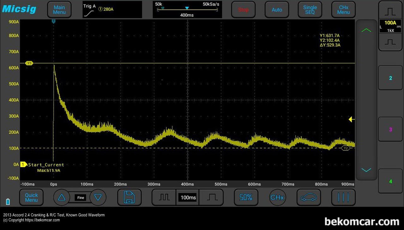Open the Quick Menu
This screenshot has height=230, width=404.
point(31,197)
